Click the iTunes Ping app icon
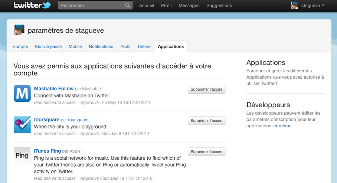This screenshot has height=183, width=337. [22, 156]
